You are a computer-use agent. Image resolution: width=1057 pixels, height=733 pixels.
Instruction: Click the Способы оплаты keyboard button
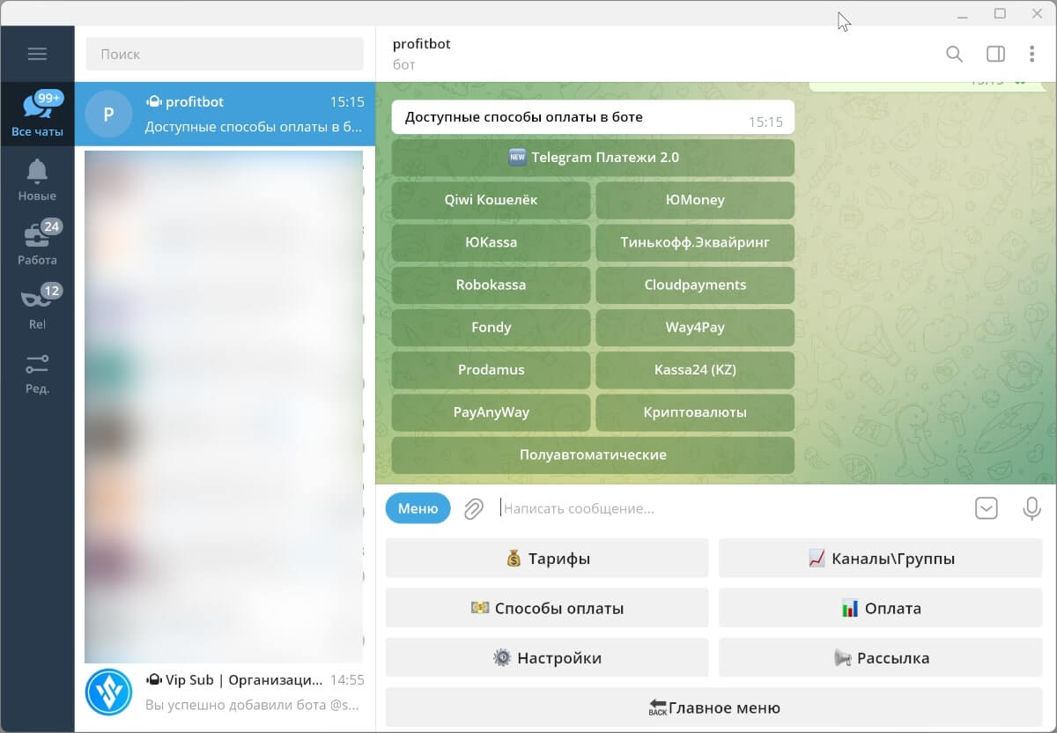(547, 608)
